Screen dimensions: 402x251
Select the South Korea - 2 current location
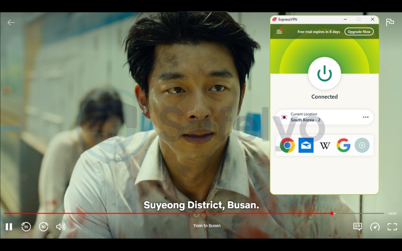(x=324, y=117)
